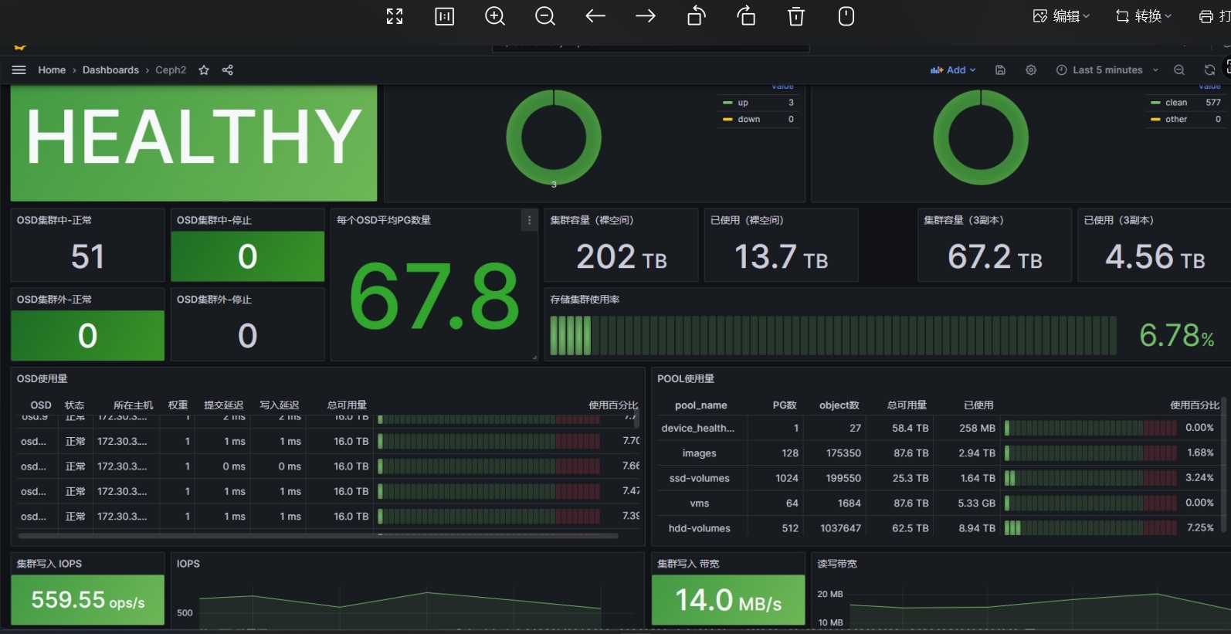Click the OSD使用量 panel title
The height and width of the screenshot is (634, 1231).
coord(42,379)
